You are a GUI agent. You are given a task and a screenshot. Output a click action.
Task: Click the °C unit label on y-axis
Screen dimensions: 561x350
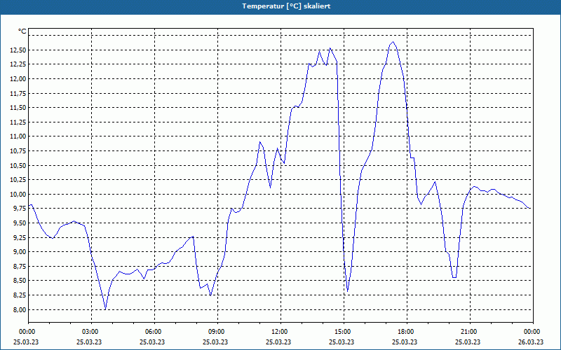(22, 31)
